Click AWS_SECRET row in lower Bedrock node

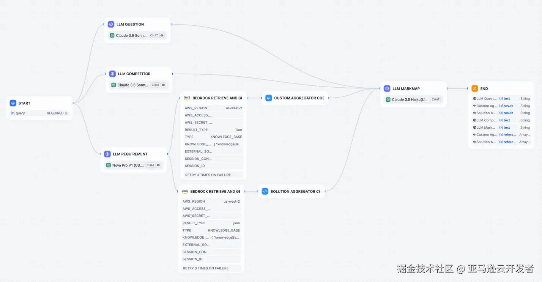click(211, 216)
